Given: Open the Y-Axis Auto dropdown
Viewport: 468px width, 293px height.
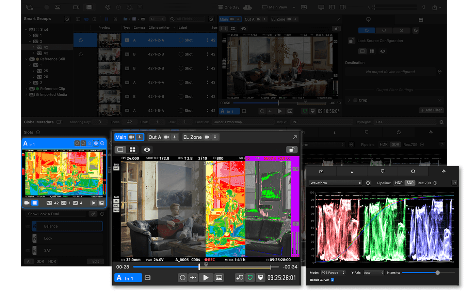Looking at the screenshot, I should [373, 273].
